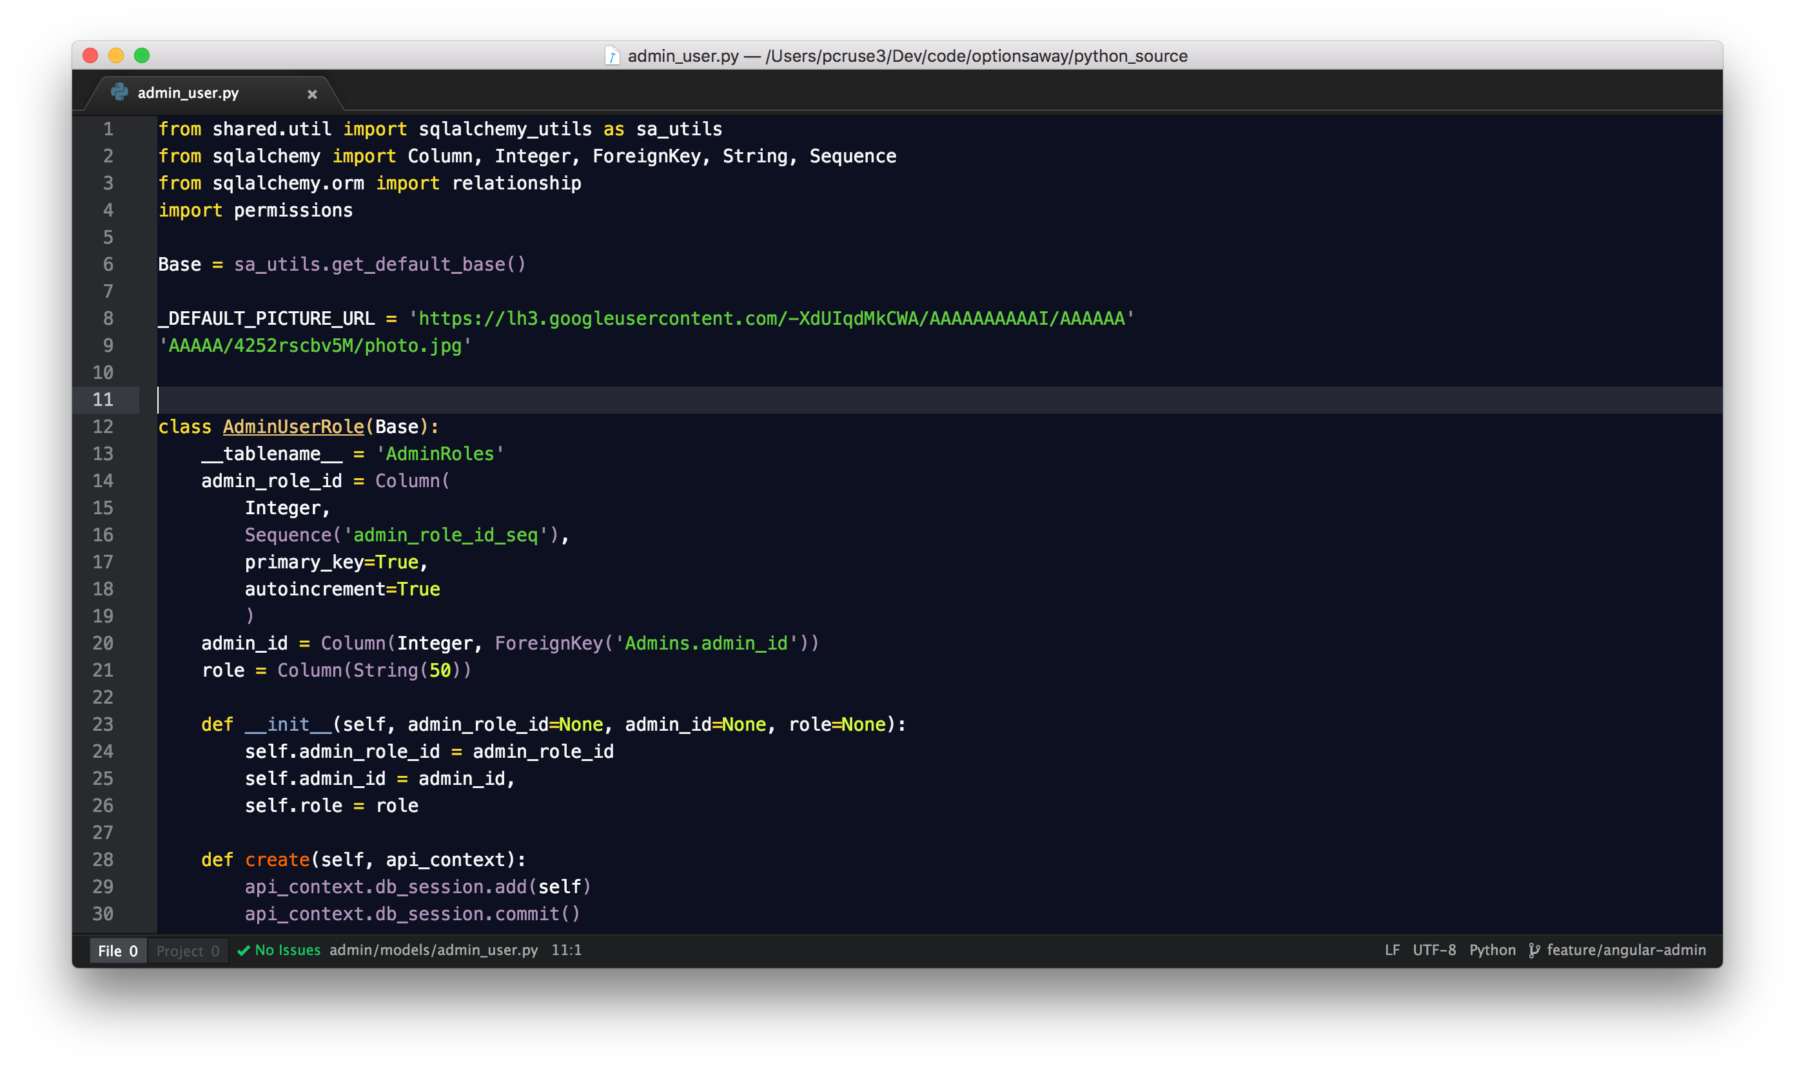The image size is (1795, 1071).
Task: Click the underlined AdminUserRole class name
Action: point(293,427)
